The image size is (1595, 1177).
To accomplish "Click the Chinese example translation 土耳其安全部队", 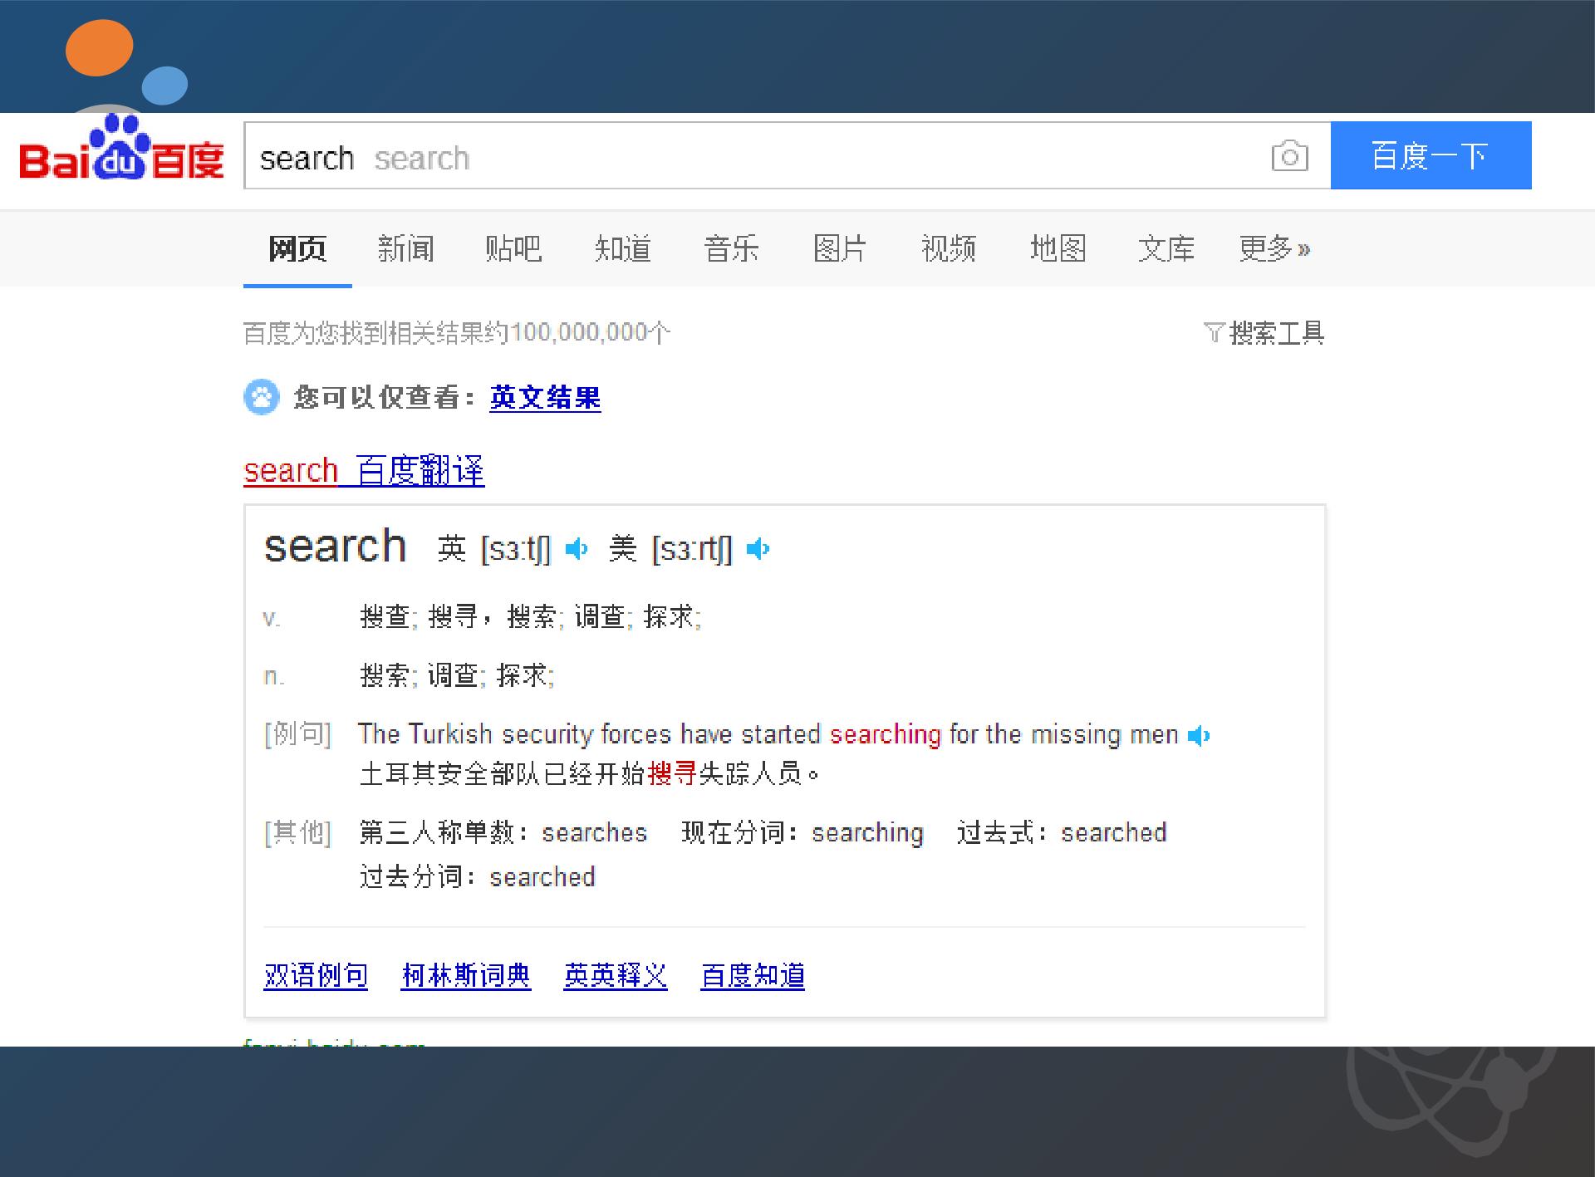I will [x=589, y=774].
